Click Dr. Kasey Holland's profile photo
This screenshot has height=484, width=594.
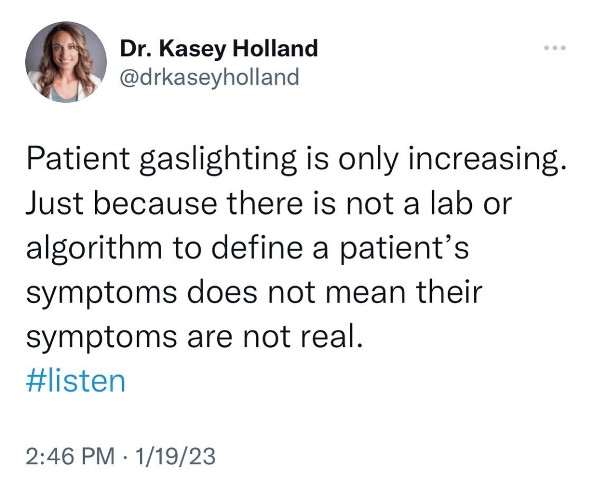point(65,62)
